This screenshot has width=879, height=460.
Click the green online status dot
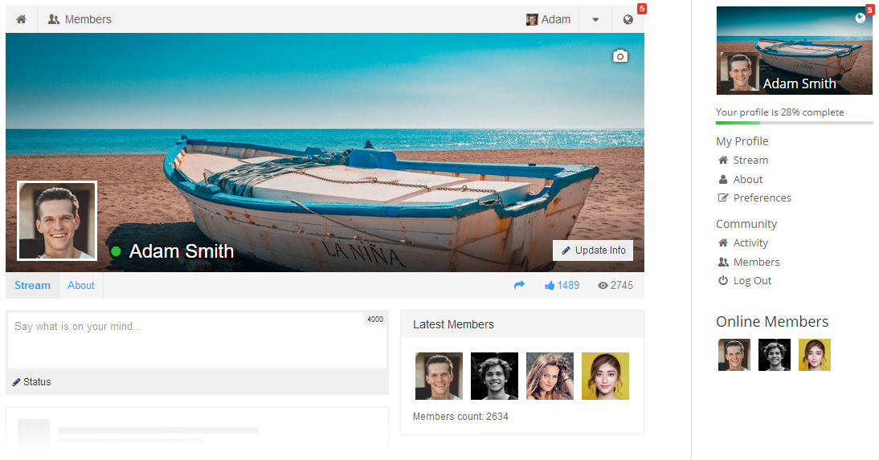tap(116, 251)
